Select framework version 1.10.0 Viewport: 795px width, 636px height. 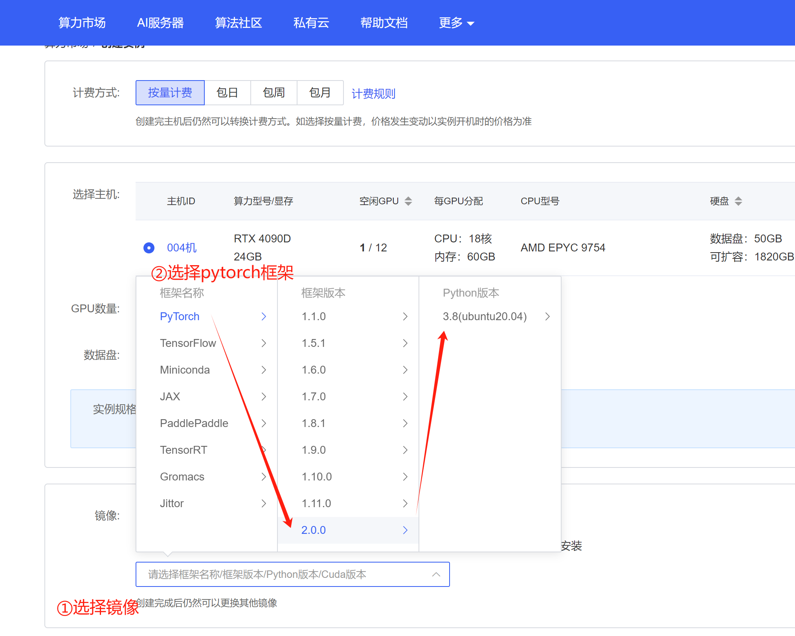tap(348, 477)
